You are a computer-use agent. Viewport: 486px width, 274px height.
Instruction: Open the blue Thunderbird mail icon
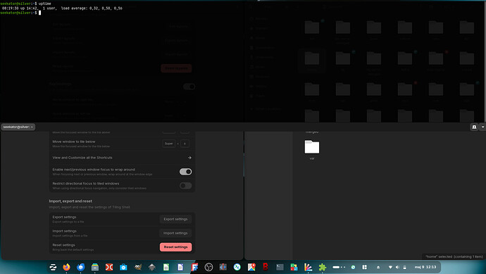[80, 267]
